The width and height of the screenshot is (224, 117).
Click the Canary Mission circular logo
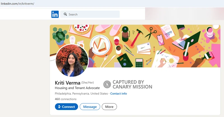click(107, 84)
